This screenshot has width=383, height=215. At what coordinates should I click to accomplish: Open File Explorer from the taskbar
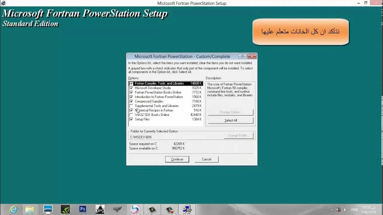(x=30, y=209)
